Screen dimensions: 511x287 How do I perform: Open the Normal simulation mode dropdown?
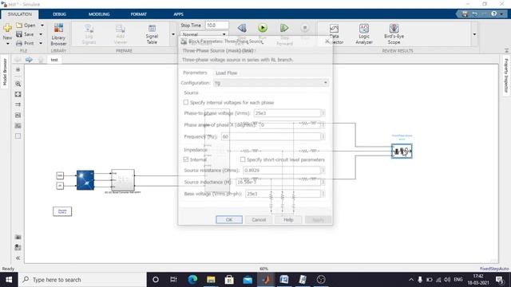click(x=204, y=34)
